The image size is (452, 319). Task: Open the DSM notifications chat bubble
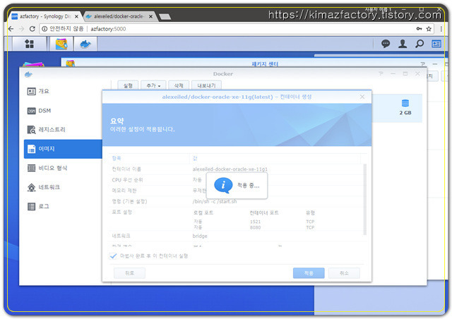point(386,44)
